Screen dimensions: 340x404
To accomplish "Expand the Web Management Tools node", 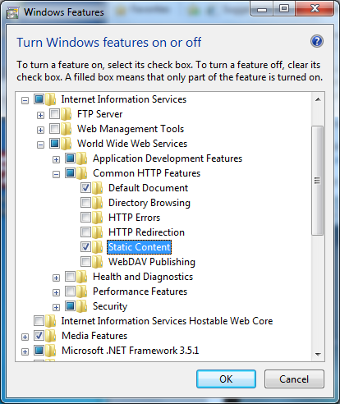I will click(40, 130).
